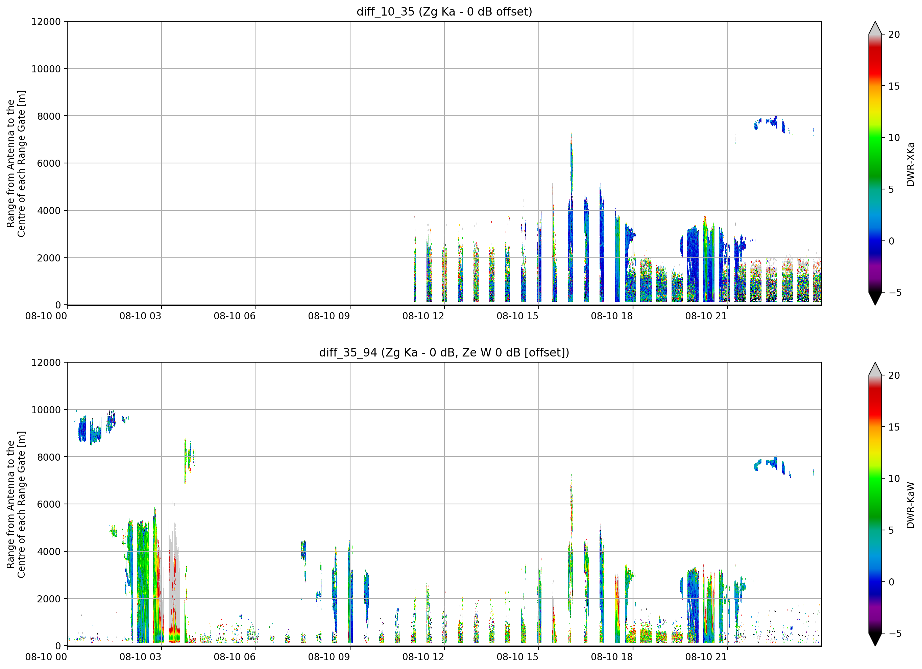The height and width of the screenshot is (669, 922).
Task: Click the "20" tick on the DWR-KaW colorbar
Action: click(894, 376)
